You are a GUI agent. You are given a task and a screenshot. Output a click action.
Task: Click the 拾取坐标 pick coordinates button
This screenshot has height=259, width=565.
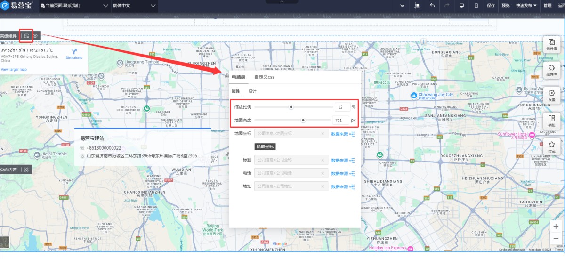[265, 146]
